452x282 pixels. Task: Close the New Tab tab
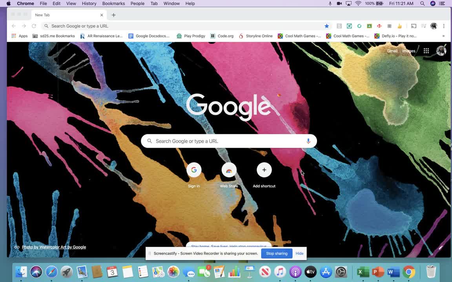pyautogui.click(x=102, y=15)
